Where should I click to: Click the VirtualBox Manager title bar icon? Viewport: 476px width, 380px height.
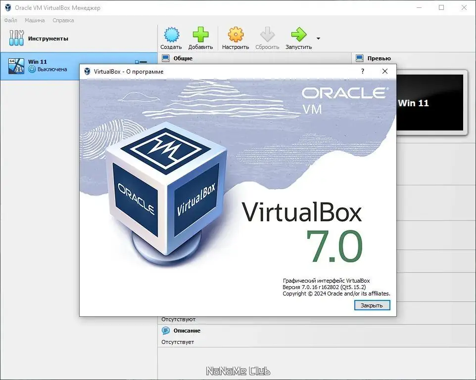click(8, 7)
